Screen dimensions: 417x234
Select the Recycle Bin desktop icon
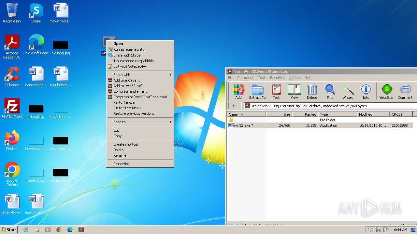[x=12, y=13]
